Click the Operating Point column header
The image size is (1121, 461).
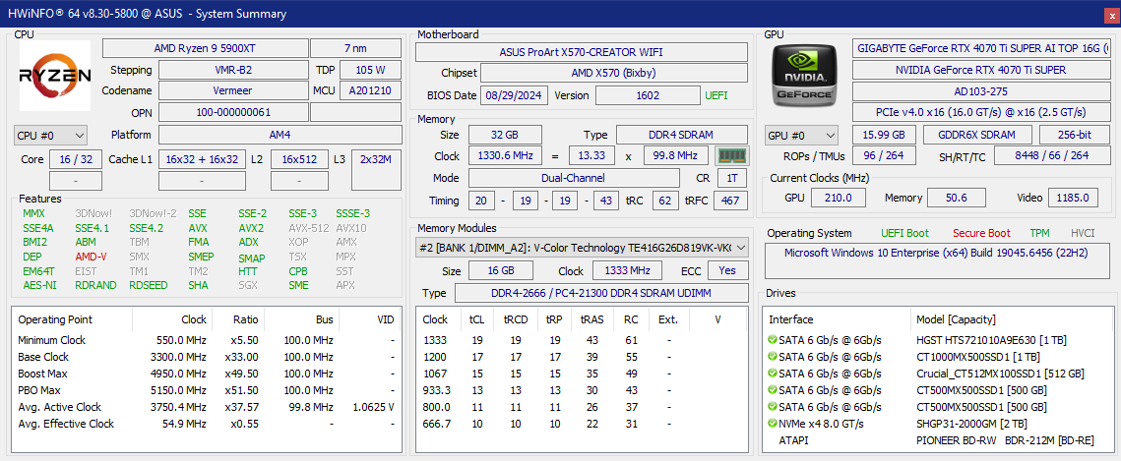pyautogui.click(x=54, y=319)
